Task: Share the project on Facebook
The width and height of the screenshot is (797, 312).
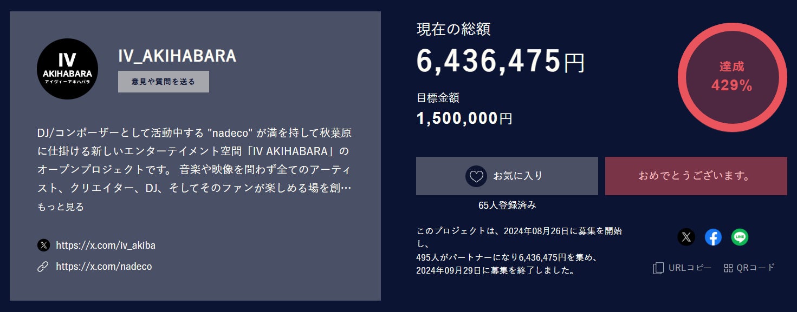Action: coord(713,237)
